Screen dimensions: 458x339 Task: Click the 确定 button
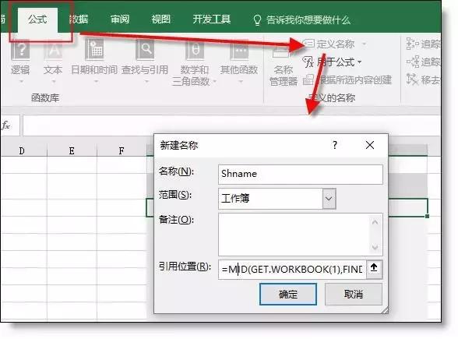click(288, 294)
